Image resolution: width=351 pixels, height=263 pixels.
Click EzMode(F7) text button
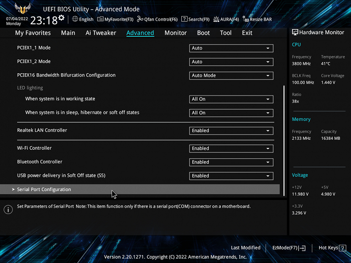[x=285, y=248]
